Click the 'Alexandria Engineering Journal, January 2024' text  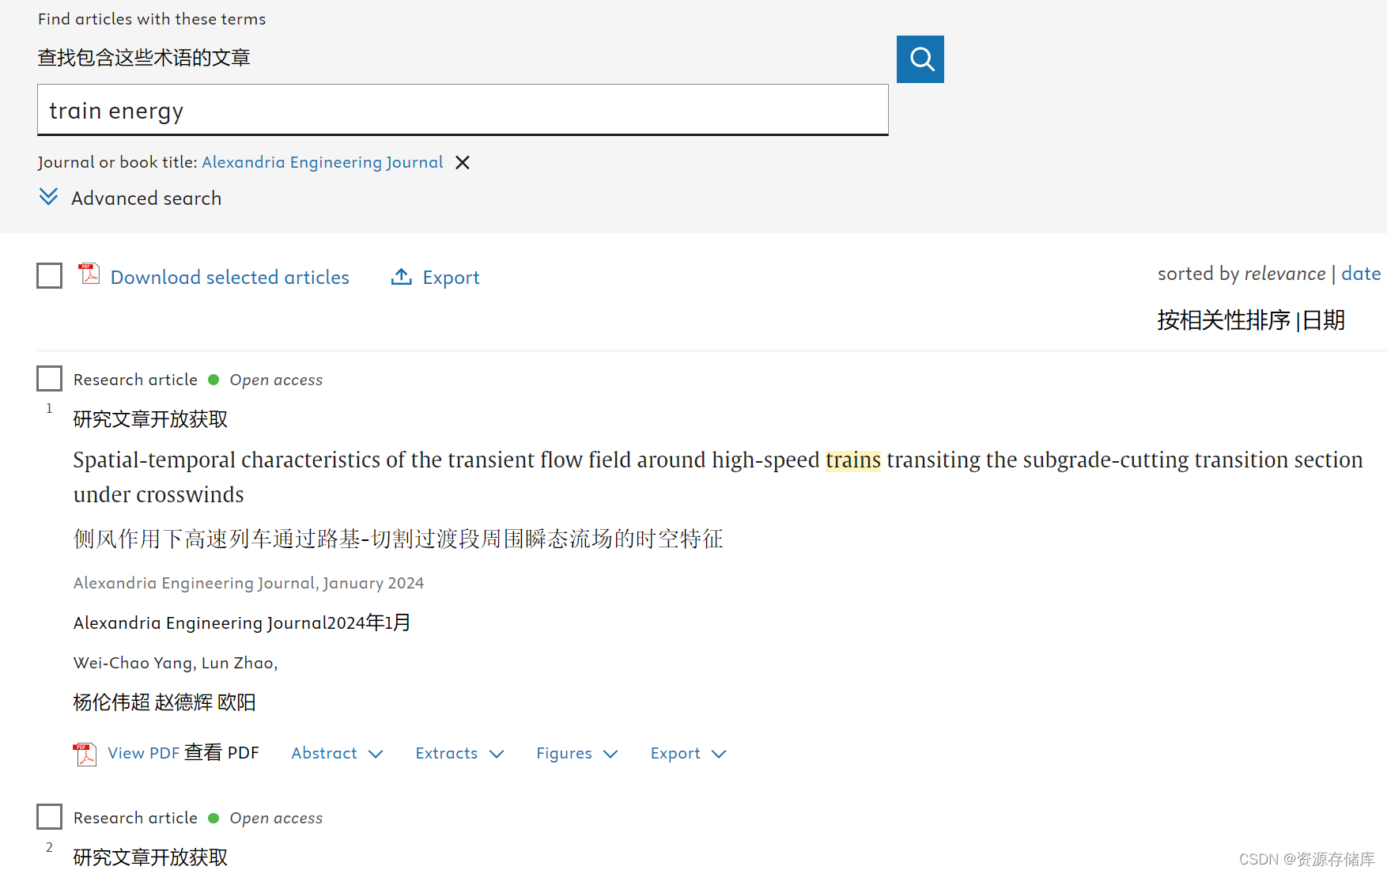point(249,583)
